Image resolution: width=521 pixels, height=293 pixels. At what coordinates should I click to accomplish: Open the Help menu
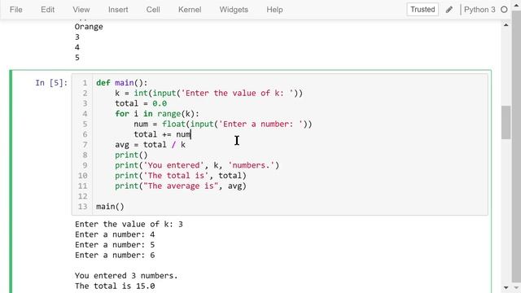pyautogui.click(x=274, y=10)
